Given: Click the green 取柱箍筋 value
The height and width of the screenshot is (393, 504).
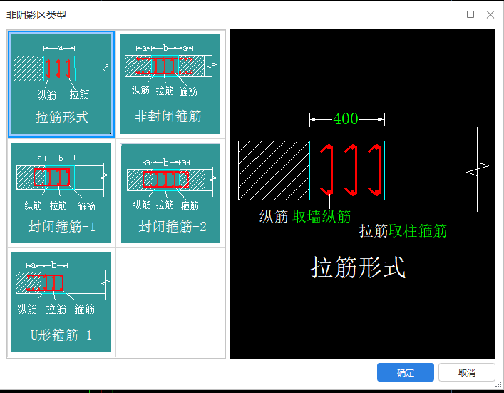Looking at the screenshot, I should 418,230.
